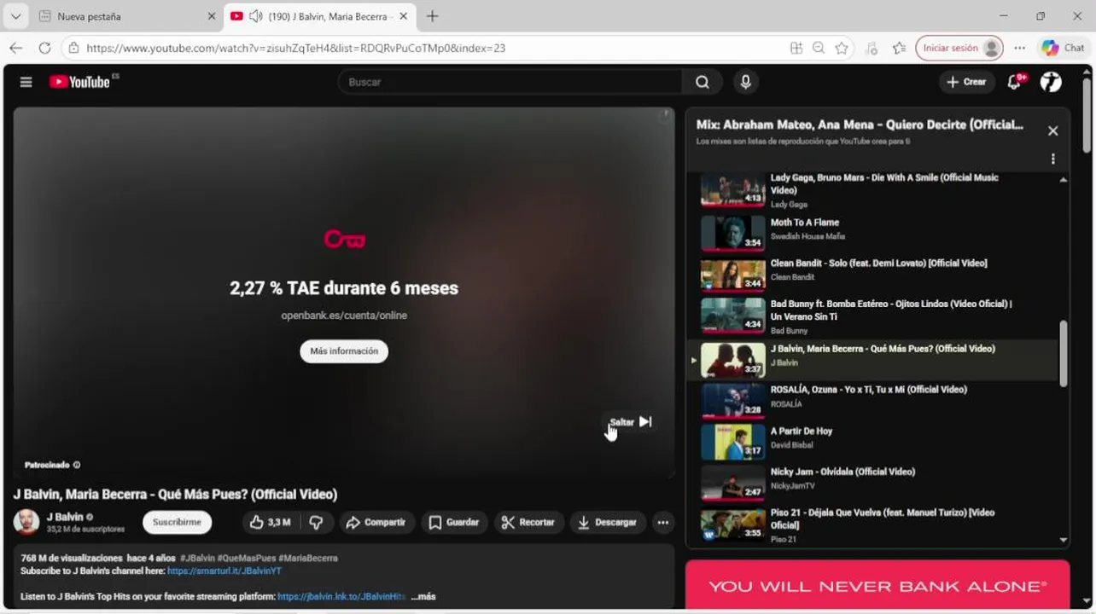The image size is (1096, 614).
Task: Open the playlist three-dot options menu
Action: click(1052, 159)
